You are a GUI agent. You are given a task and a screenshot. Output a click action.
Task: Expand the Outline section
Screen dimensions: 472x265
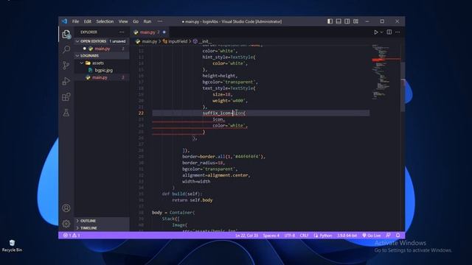point(102,221)
